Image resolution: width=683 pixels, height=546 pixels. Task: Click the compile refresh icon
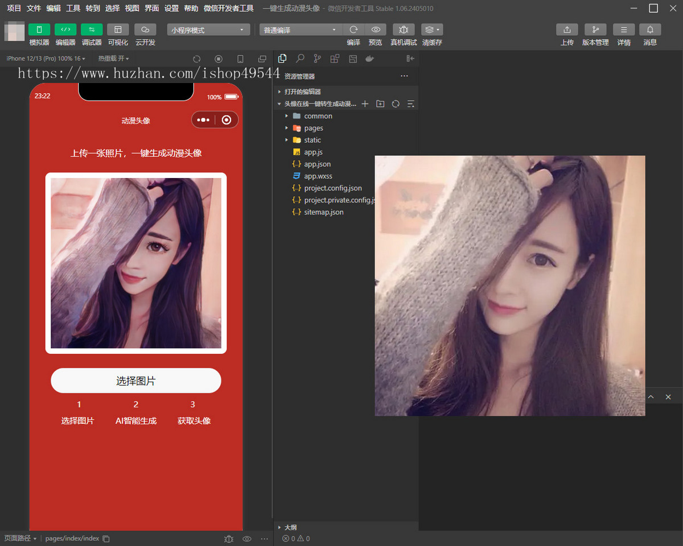click(353, 30)
